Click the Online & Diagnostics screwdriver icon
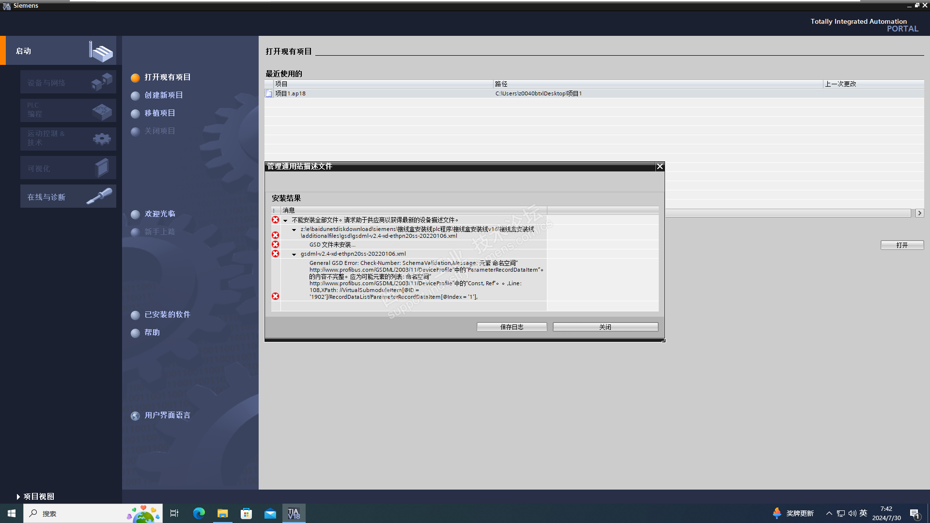The image size is (930, 523). [x=99, y=196]
